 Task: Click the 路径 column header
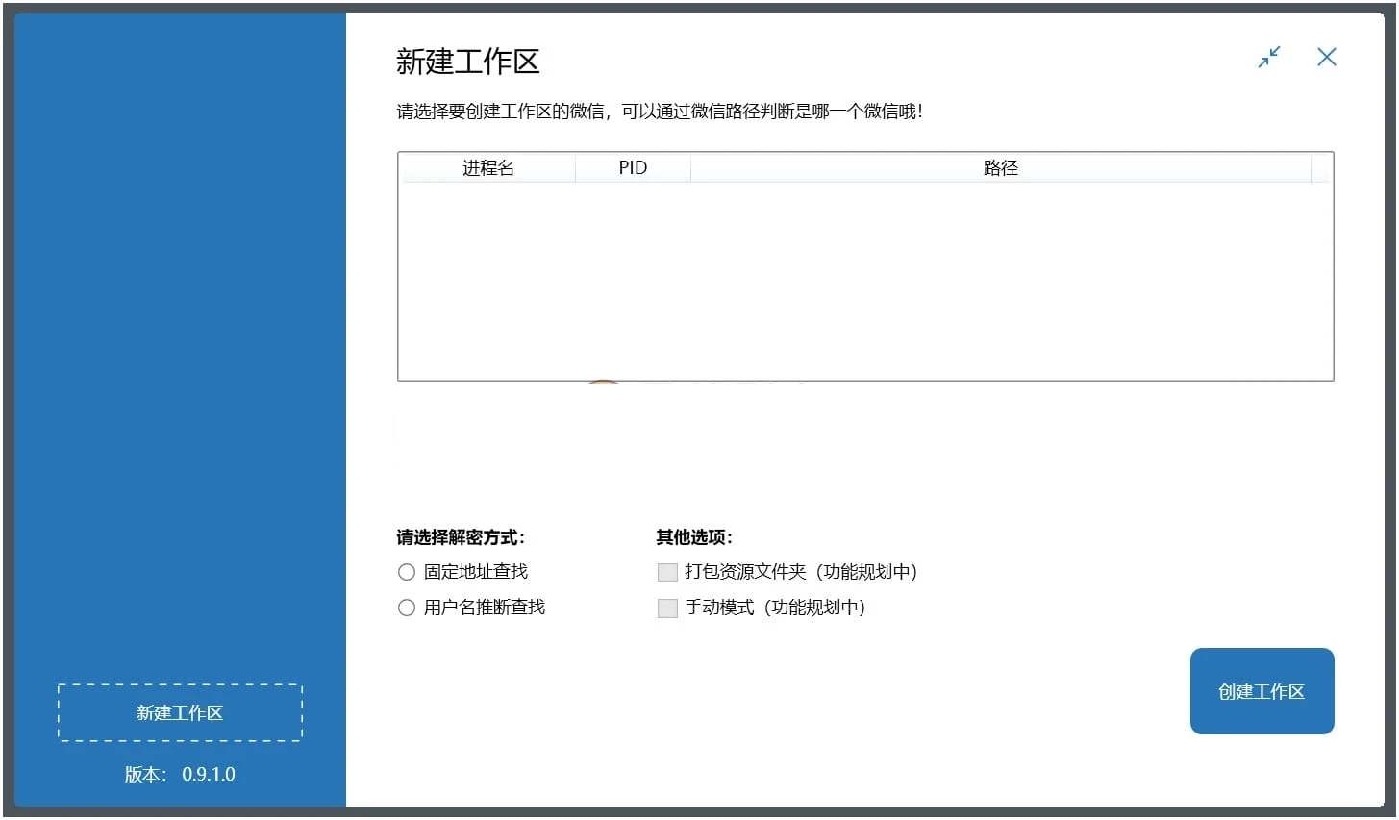1001,167
